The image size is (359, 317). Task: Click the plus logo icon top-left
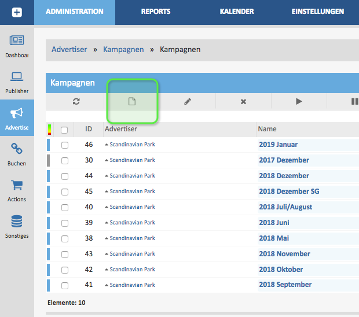pos(17,12)
